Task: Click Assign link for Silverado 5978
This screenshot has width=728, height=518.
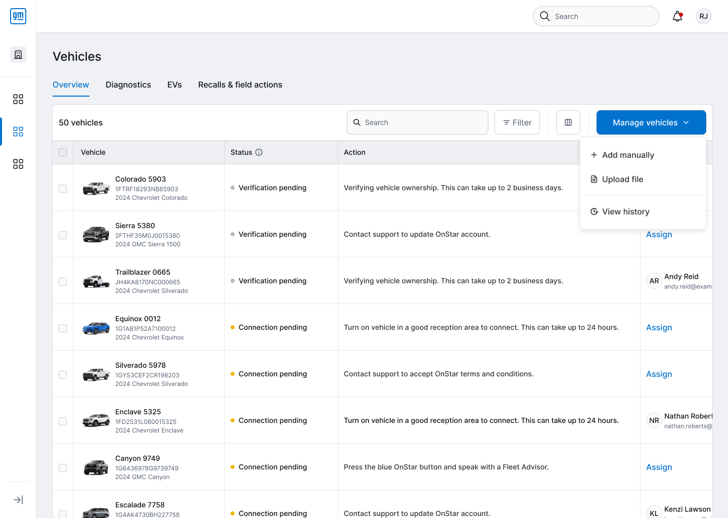Action: click(659, 374)
